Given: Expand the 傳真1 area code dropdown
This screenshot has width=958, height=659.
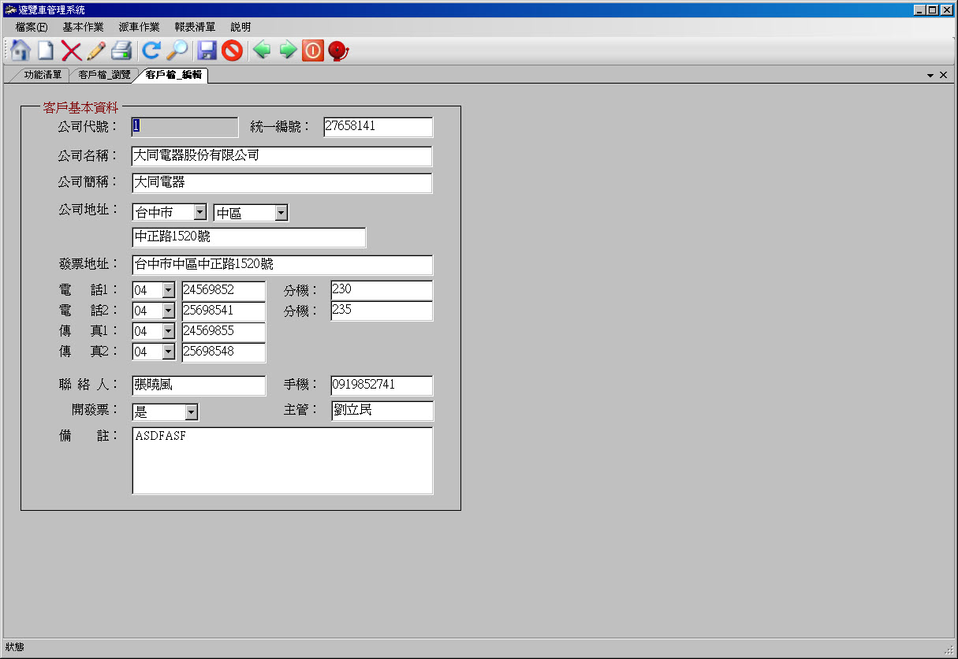Looking at the screenshot, I should [169, 331].
